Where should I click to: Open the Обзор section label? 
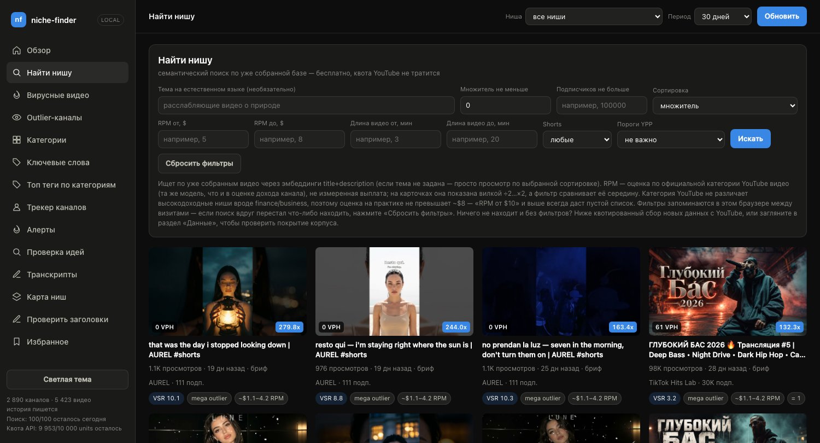tap(39, 50)
